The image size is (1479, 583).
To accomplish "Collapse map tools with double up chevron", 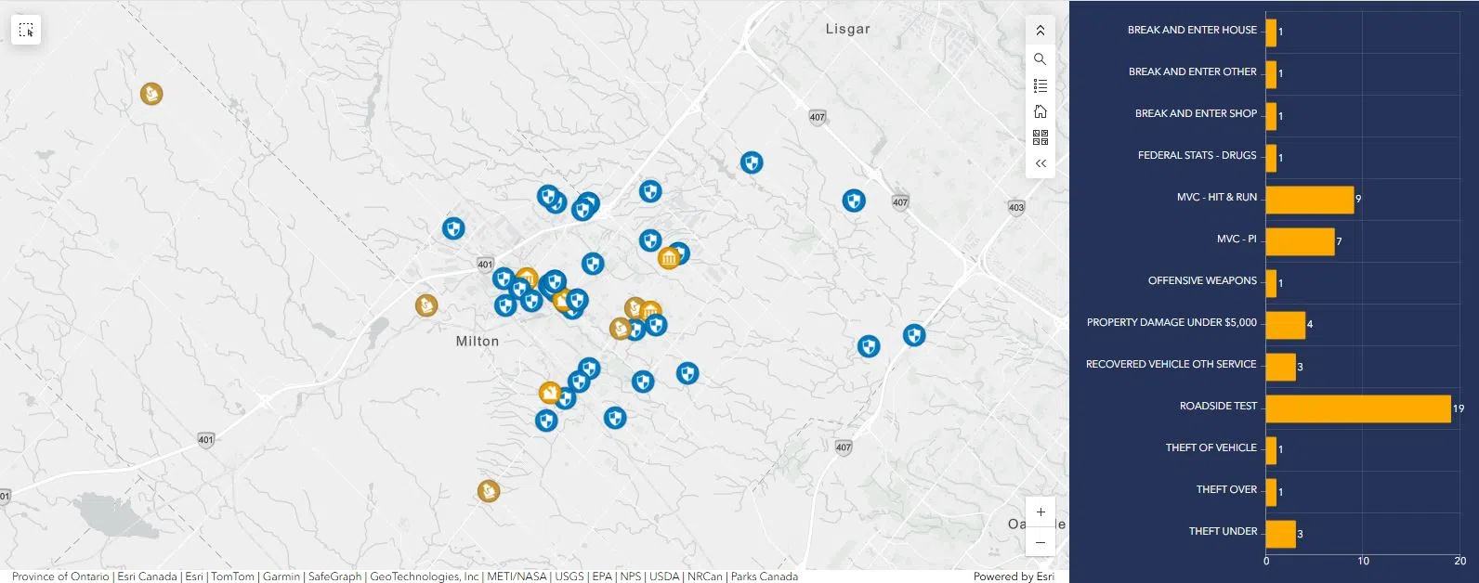I will [x=1040, y=31].
